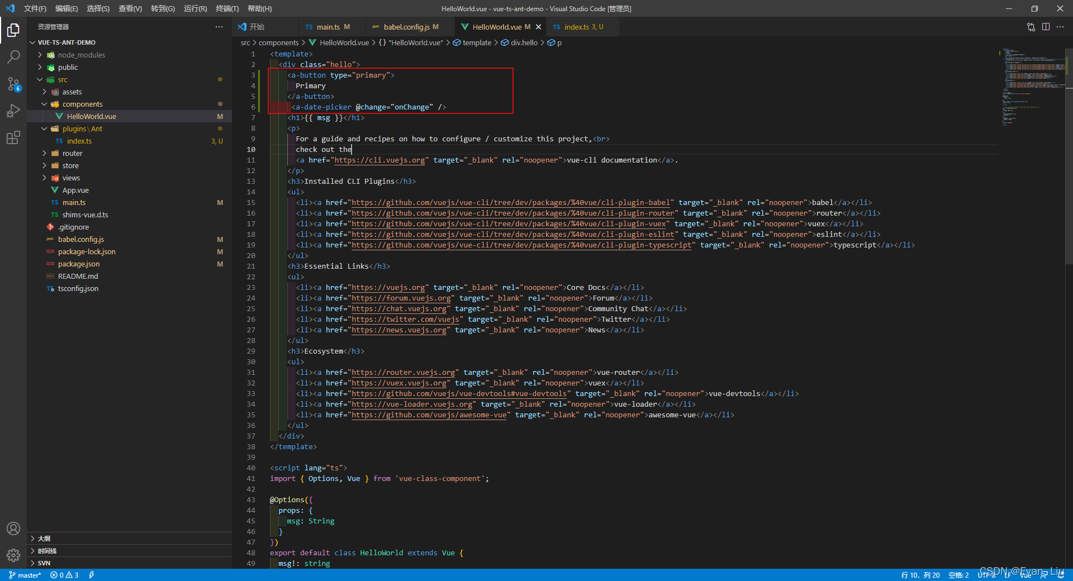
Task: Open the Extensions view
Action: coord(13,137)
